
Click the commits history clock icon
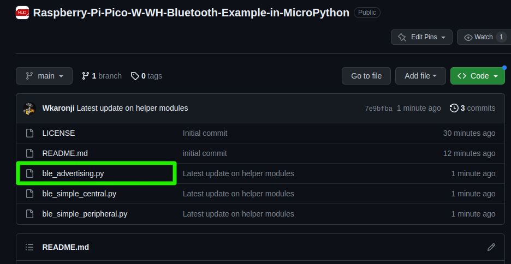click(x=454, y=108)
